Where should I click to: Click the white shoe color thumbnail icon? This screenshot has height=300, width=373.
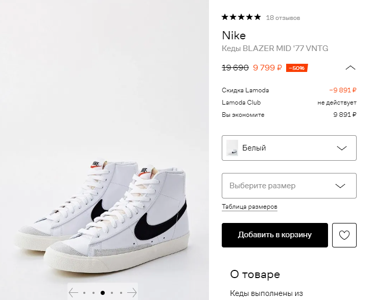[x=232, y=148]
